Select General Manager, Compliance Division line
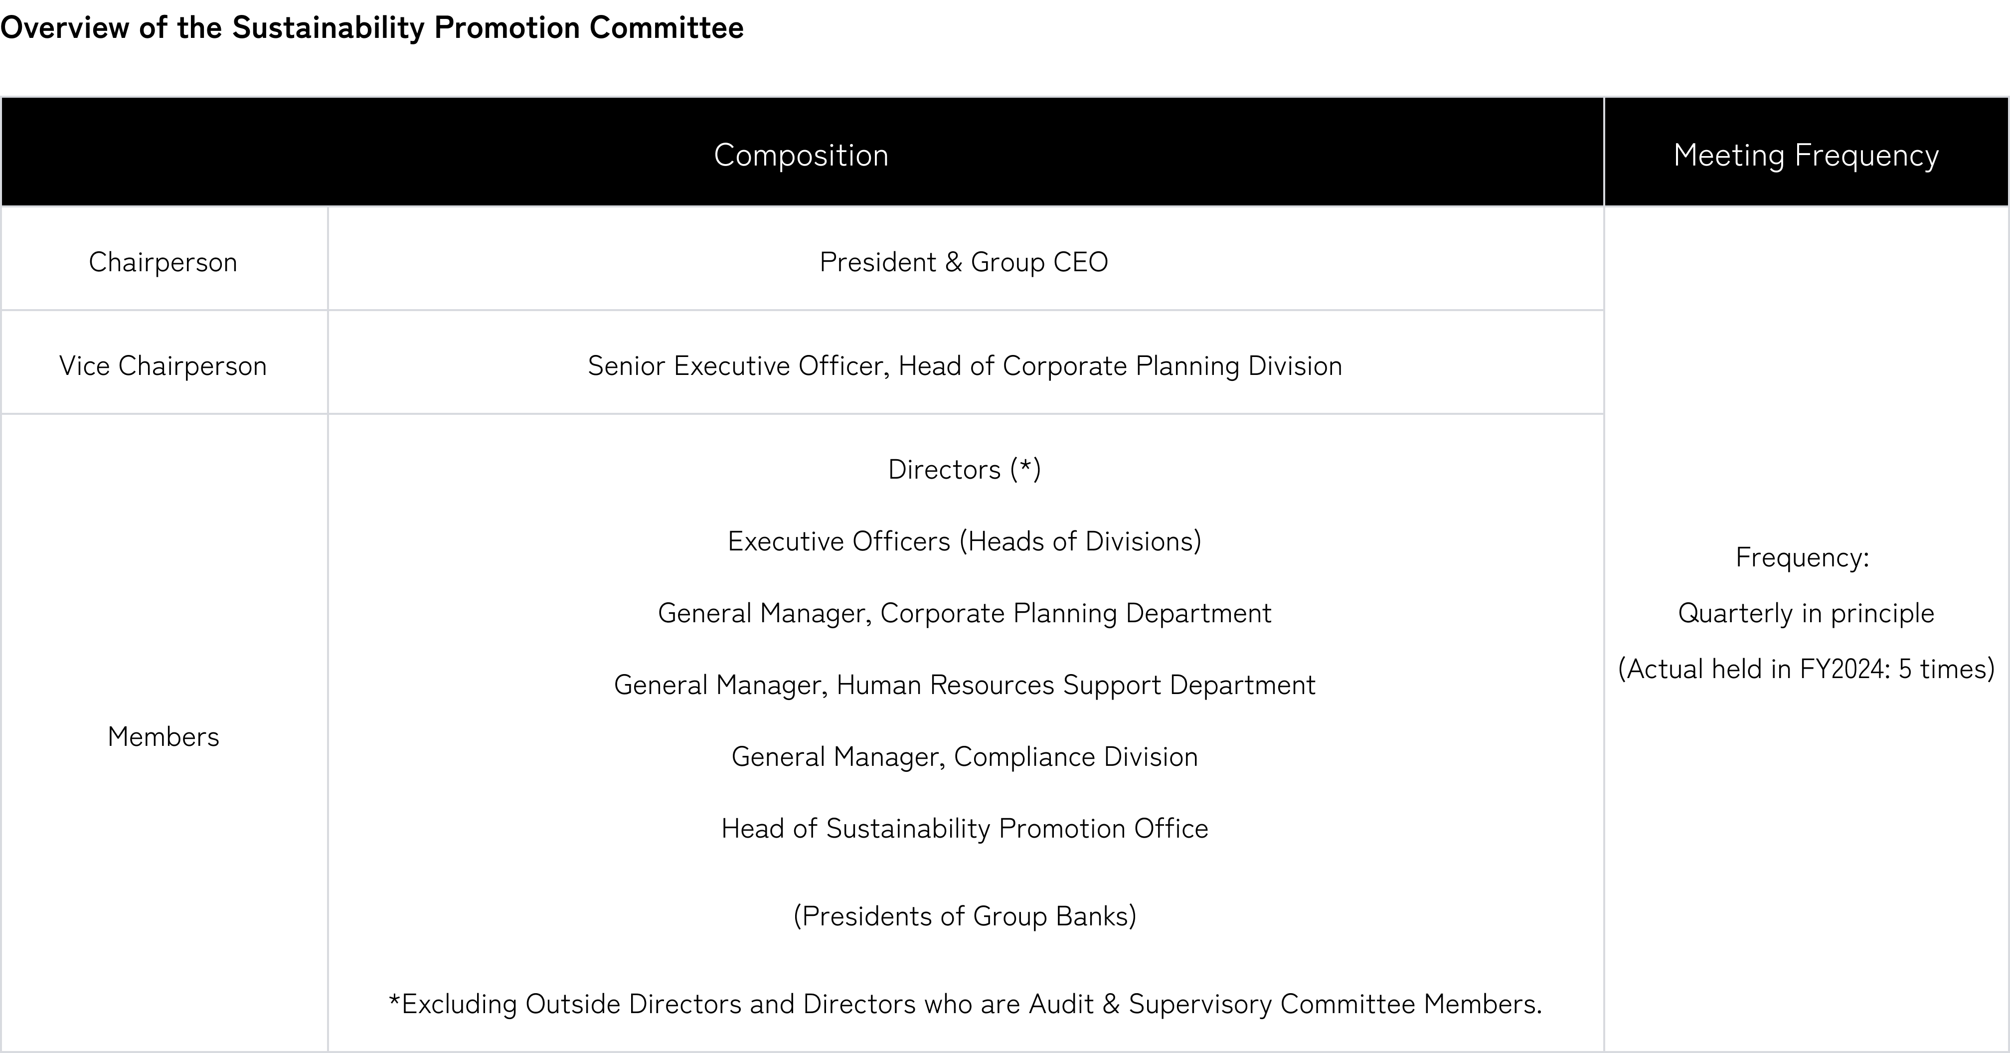 coord(965,756)
